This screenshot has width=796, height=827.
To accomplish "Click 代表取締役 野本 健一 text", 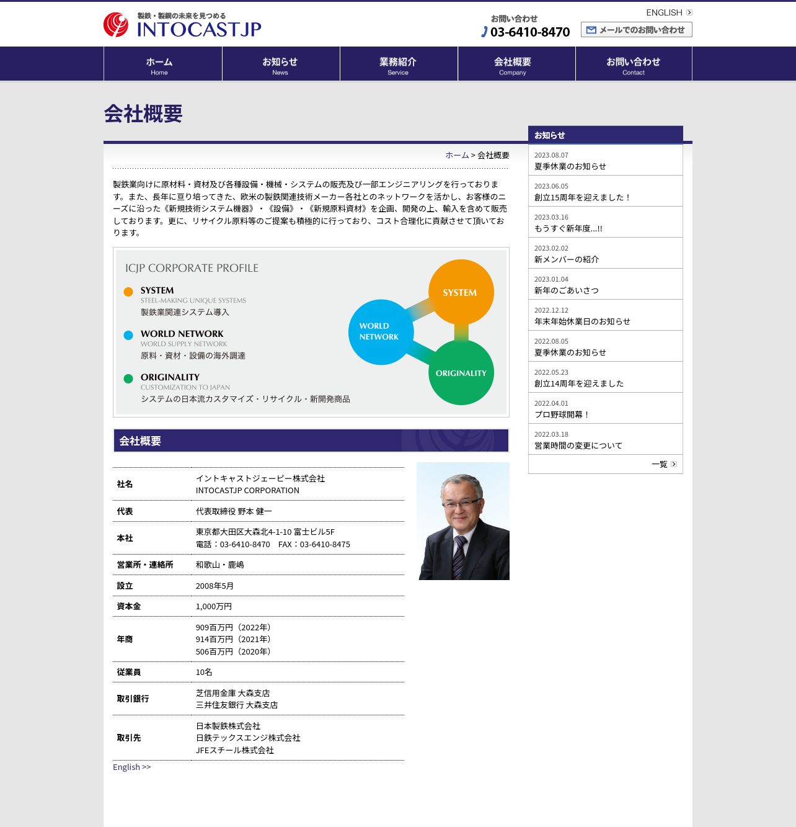I will (234, 511).
